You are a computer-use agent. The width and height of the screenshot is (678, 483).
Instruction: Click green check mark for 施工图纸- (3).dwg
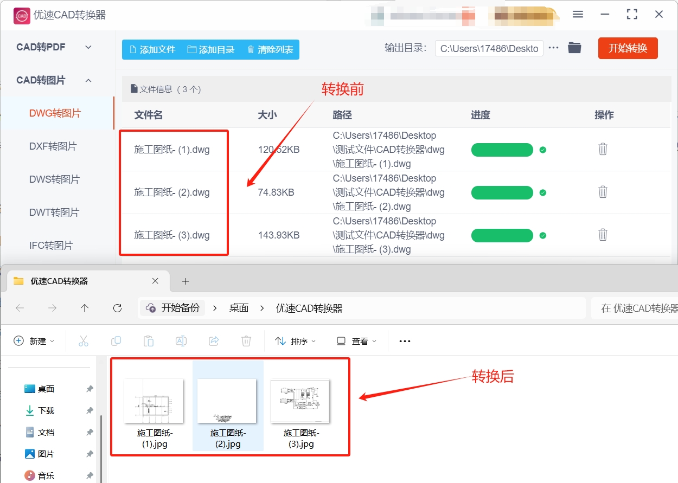tap(543, 235)
